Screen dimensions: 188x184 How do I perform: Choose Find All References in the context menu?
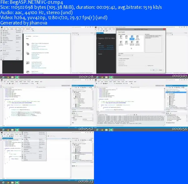pyautogui.click(x=34, y=148)
